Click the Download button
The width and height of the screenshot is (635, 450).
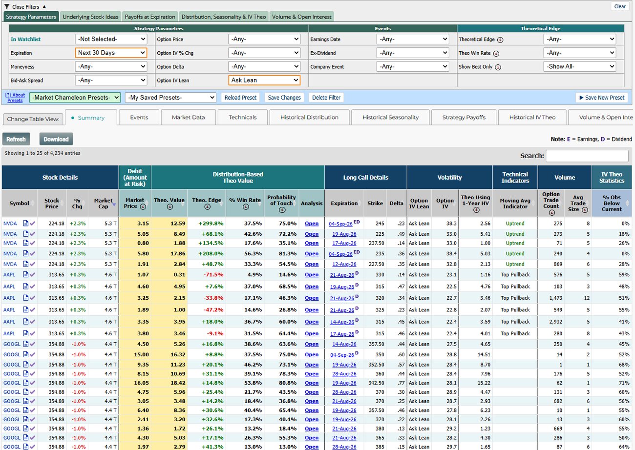(56, 139)
